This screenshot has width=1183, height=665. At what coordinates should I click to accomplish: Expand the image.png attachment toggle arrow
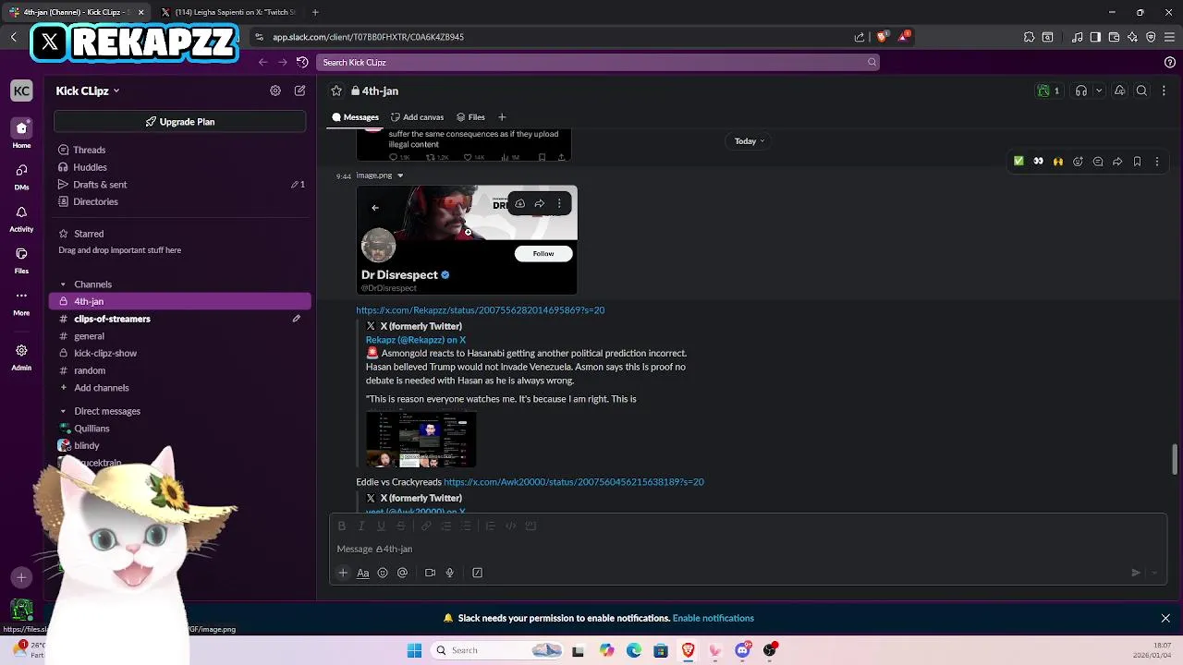(400, 175)
